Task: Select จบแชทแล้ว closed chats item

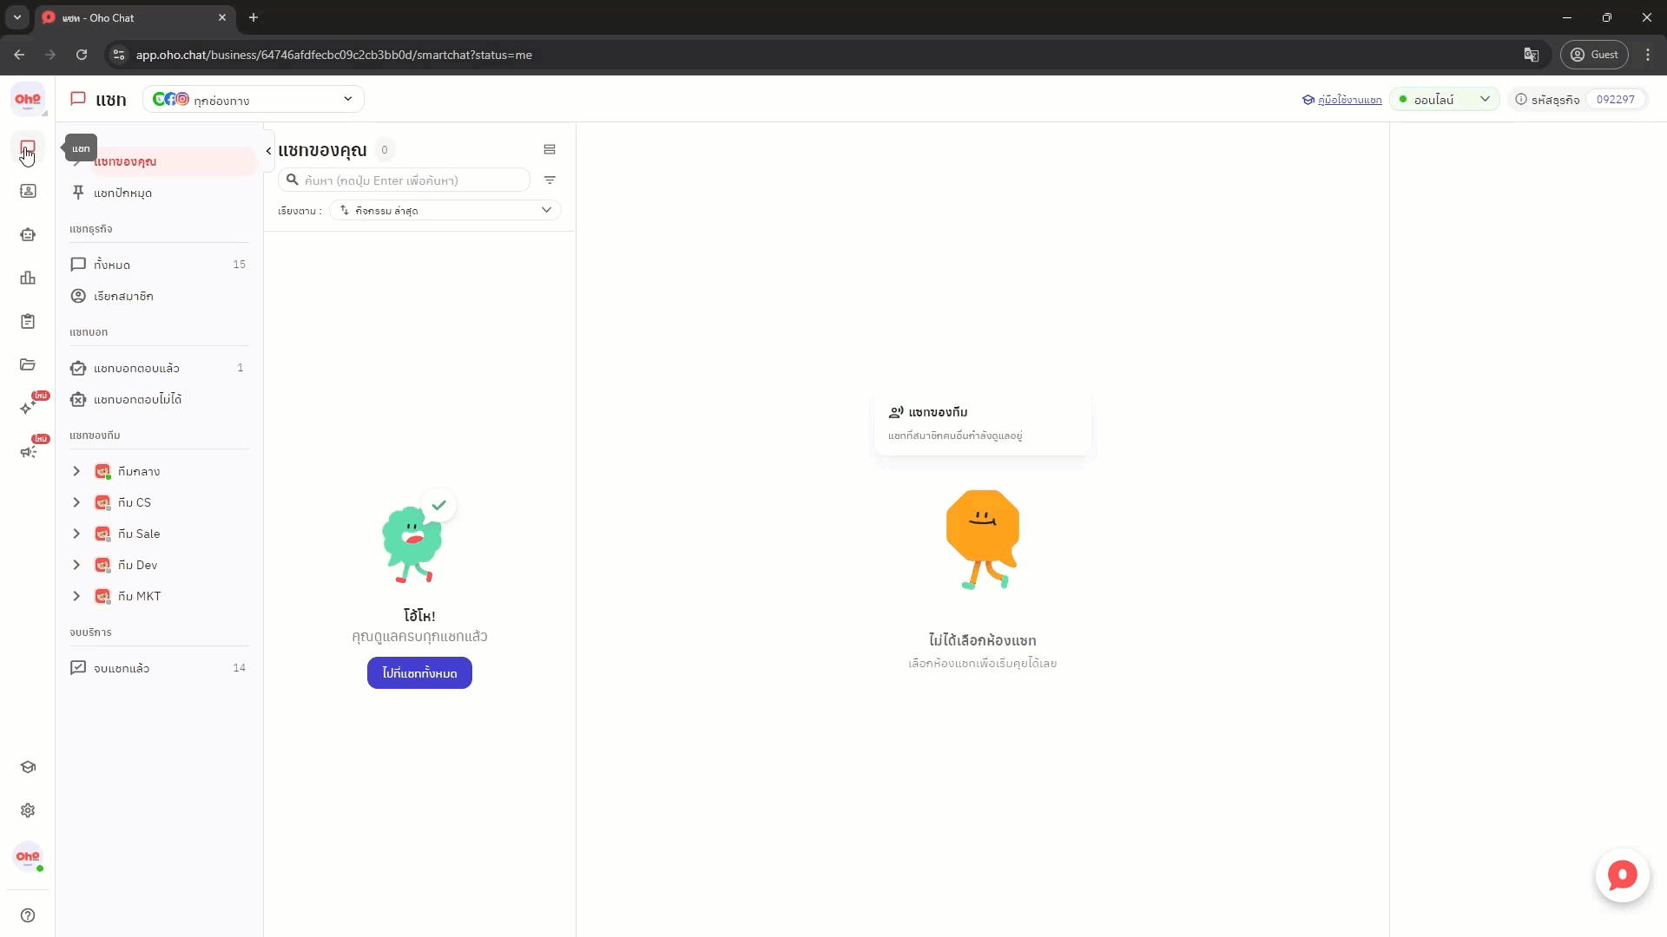Action: tap(161, 668)
